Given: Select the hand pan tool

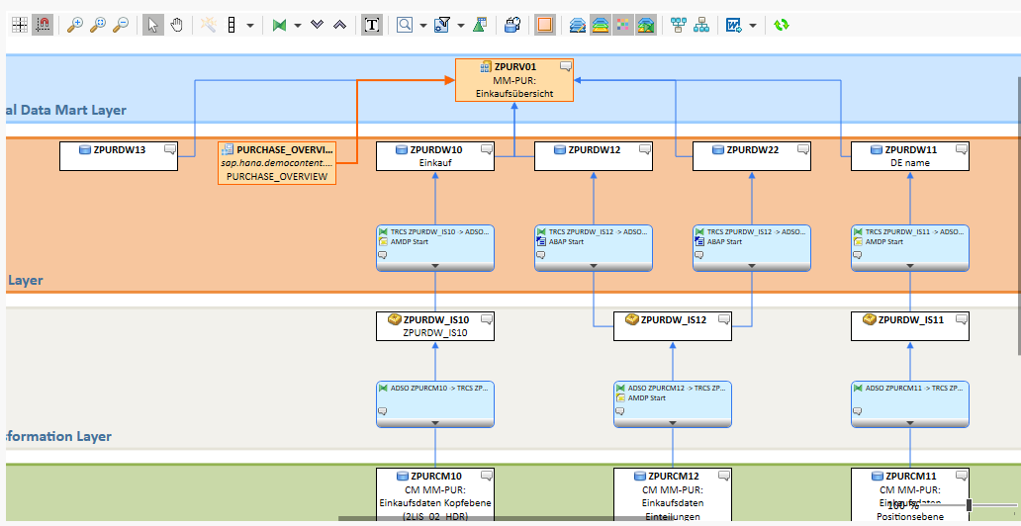Looking at the screenshot, I should (176, 25).
